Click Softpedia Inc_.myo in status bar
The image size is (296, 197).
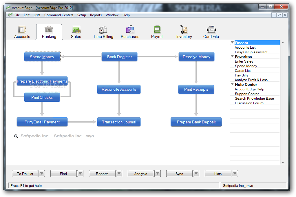[238, 186]
